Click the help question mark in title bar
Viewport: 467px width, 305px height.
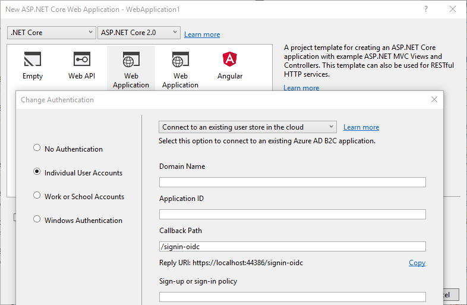[x=426, y=10]
